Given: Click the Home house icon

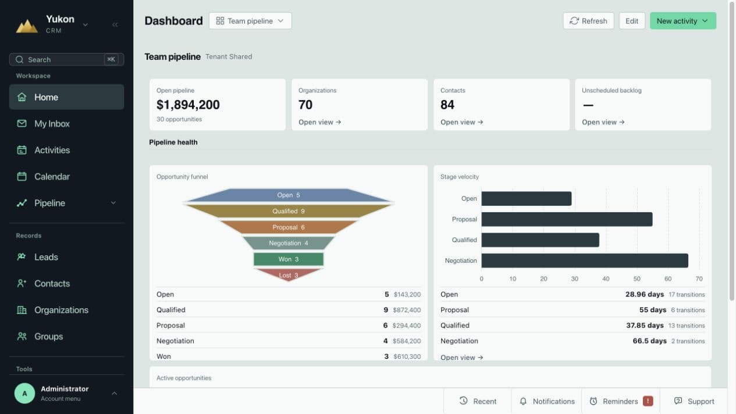Looking at the screenshot, I should point(22,97).
